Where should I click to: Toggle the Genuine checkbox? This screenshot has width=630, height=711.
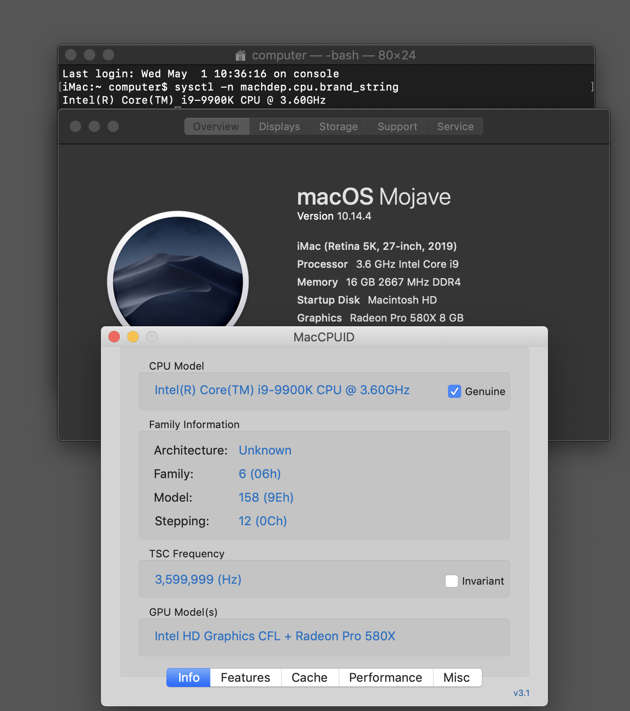454,391
